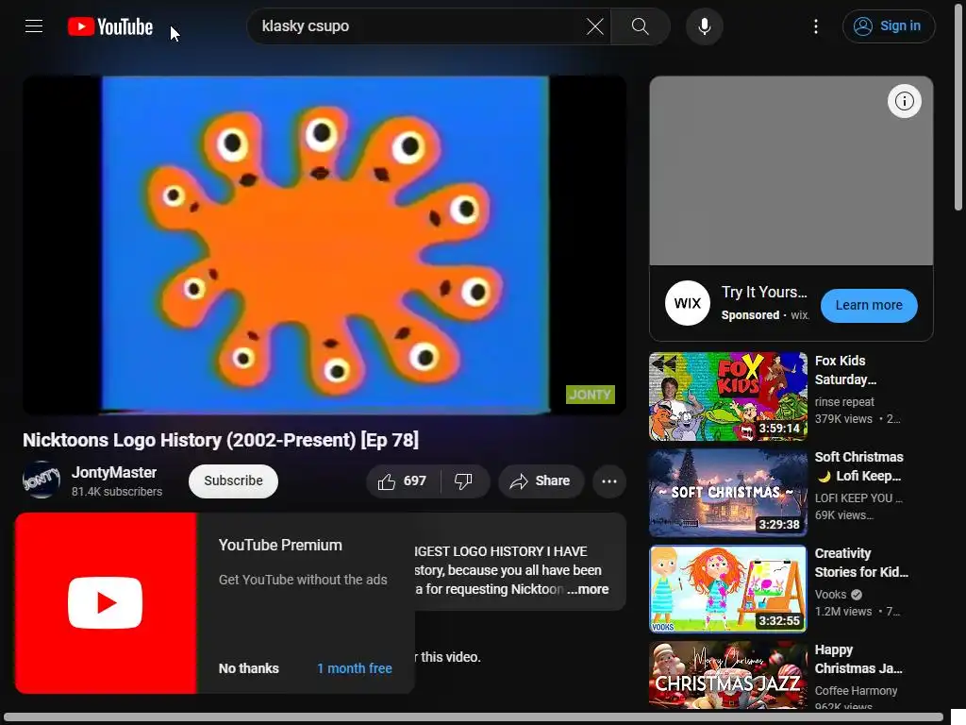
Task: Click Vooks channel name
Action: click(830, 595)
